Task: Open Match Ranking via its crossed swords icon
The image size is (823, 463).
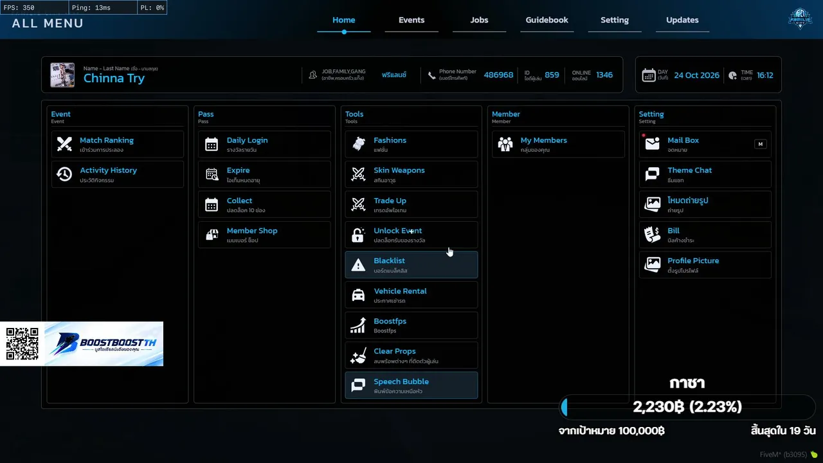Action: (64, 144)
